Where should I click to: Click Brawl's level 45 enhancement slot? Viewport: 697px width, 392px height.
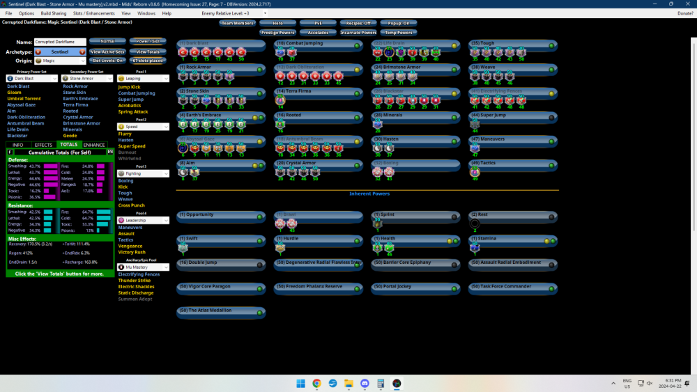291,224
